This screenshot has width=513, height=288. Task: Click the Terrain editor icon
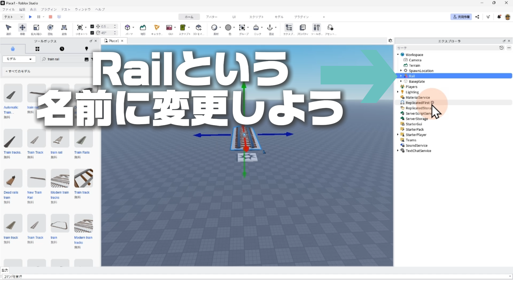[x=143, y=28]
